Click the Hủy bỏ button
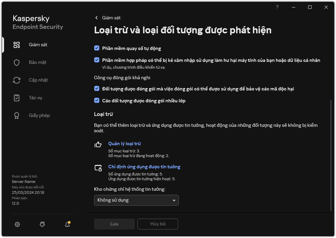 click(158, 224)
